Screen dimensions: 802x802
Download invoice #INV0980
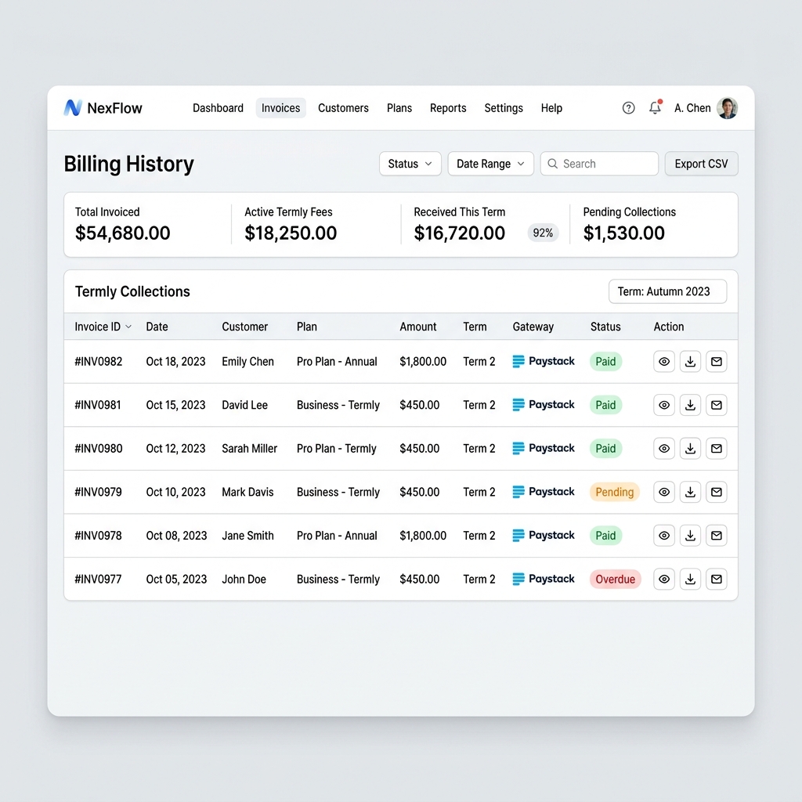(x=690, y=449)
